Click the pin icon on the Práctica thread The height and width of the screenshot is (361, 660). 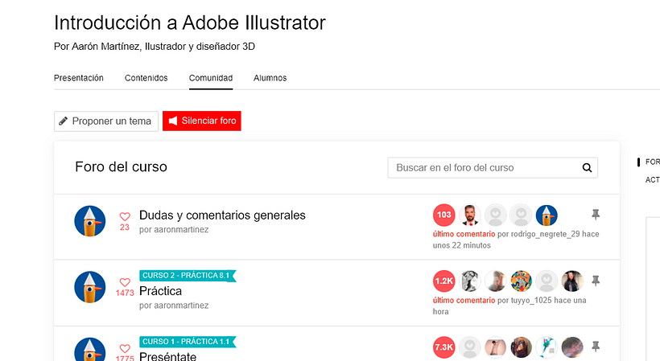596,281
